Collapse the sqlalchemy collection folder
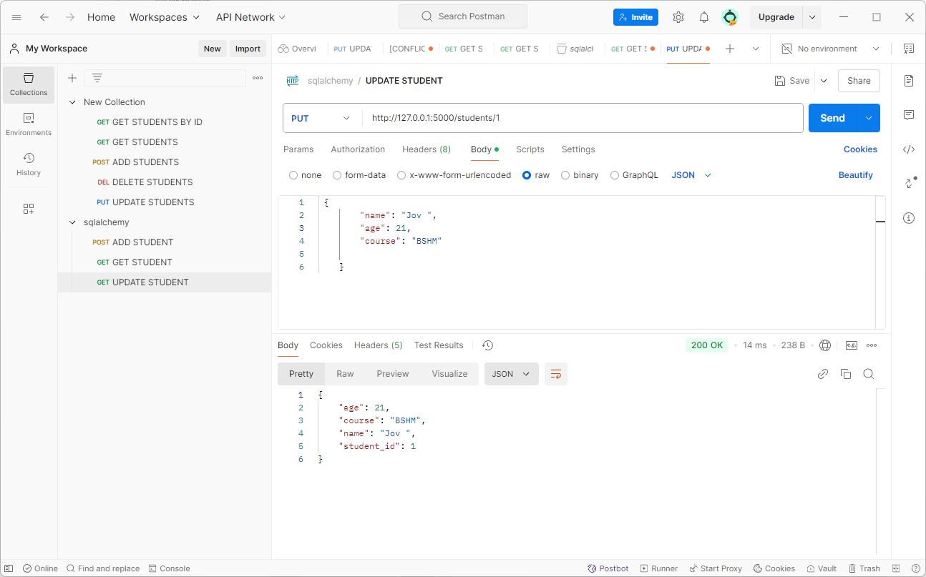 tap(72, 222)
